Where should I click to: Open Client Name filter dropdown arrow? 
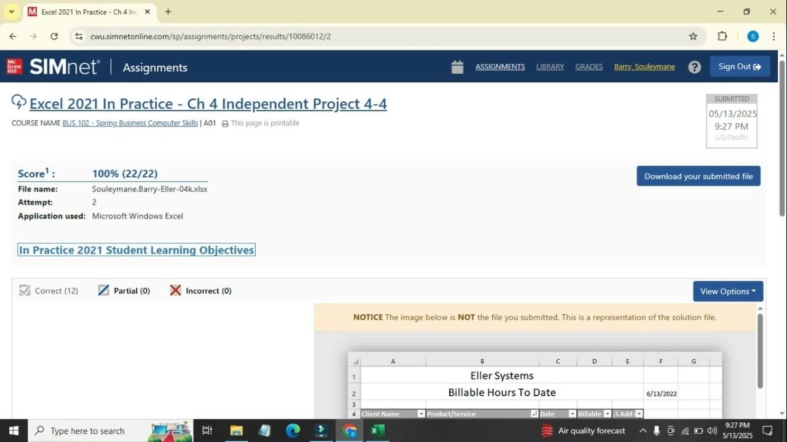click(x=421, y=414)
